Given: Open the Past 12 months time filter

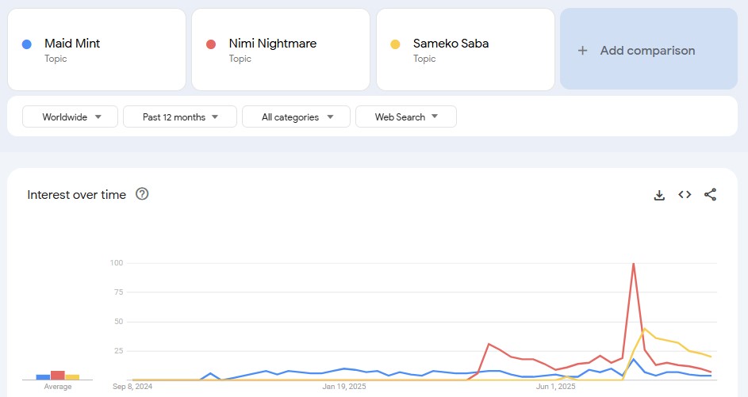Looking at the screenshot, I should [180, 117].
